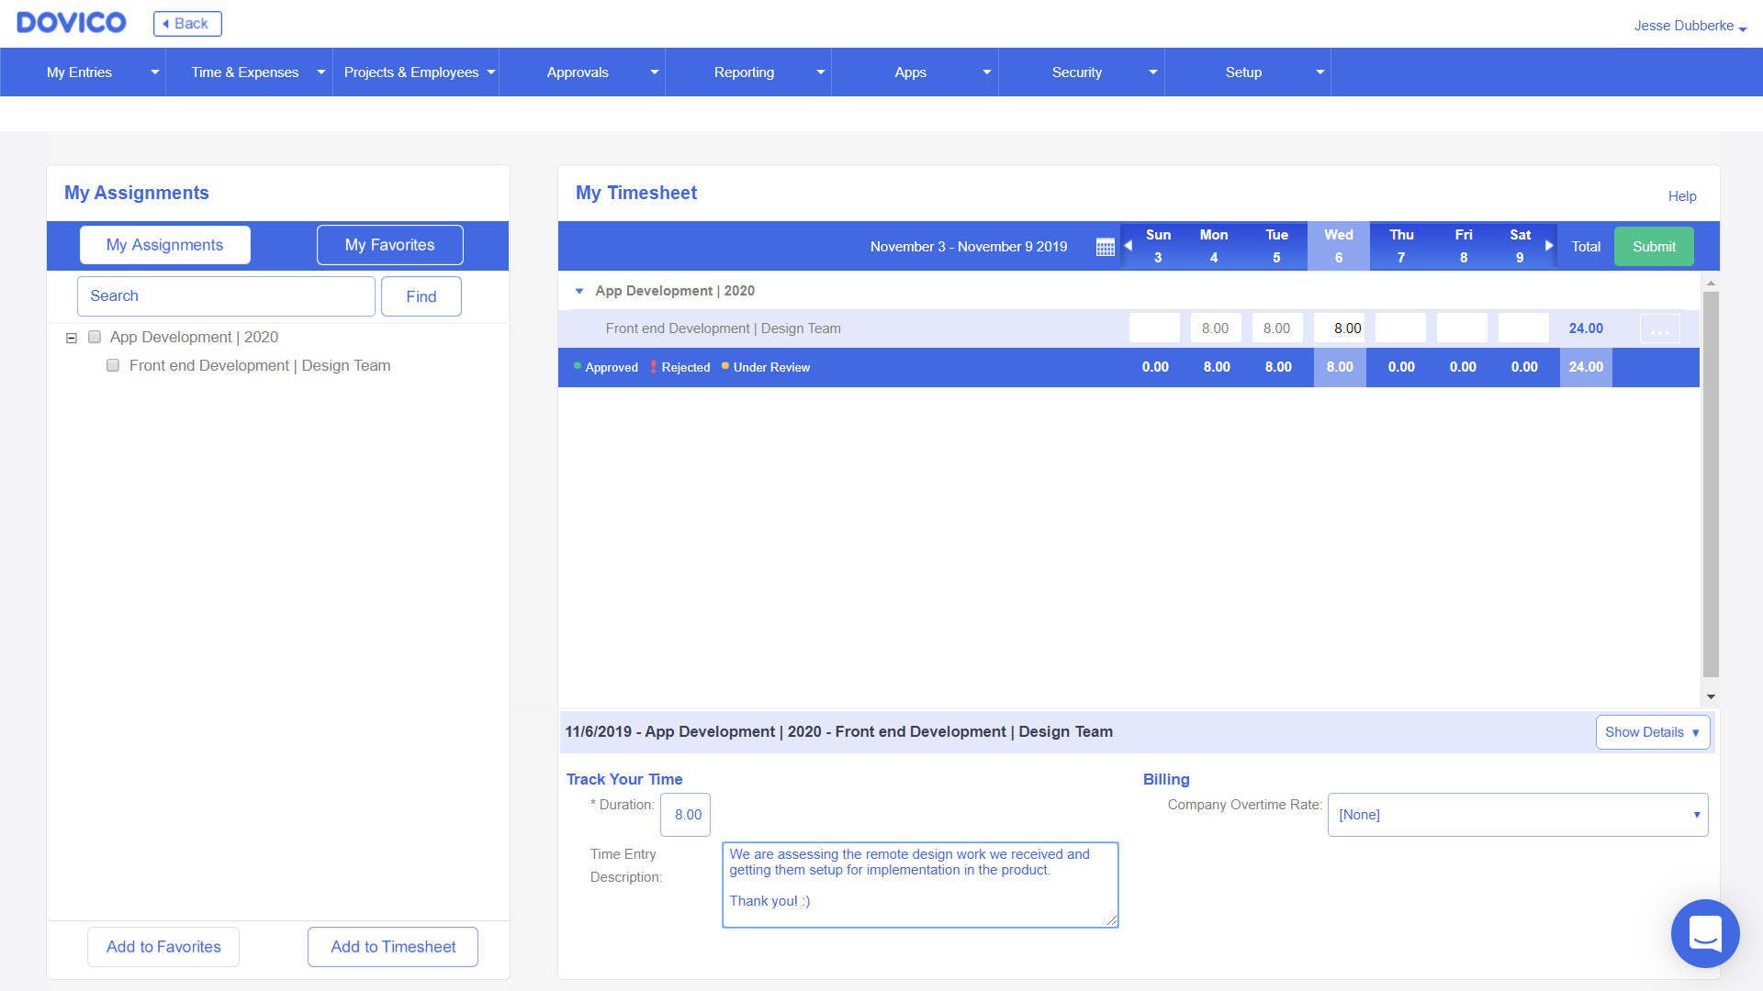Click the Help link

click(x=1681, y=196)
